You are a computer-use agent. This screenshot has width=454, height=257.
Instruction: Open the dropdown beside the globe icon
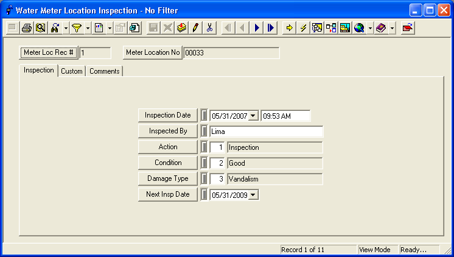(x=370, y=28)
